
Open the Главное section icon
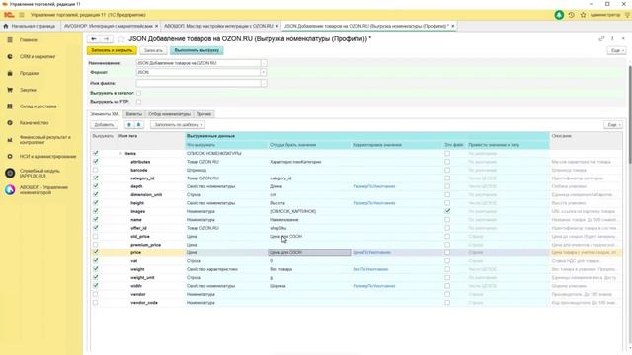[10, 40]
